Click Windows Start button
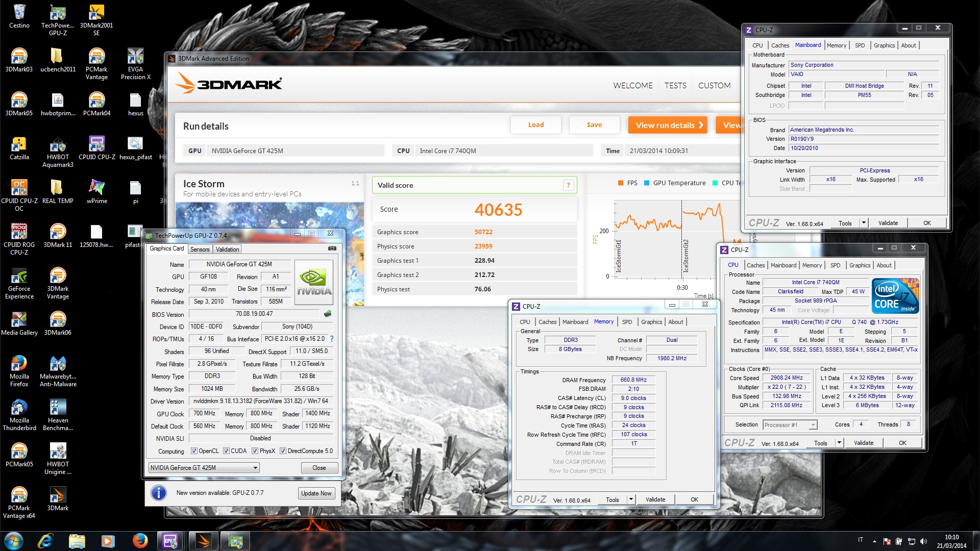 click(x=14, y=541)
